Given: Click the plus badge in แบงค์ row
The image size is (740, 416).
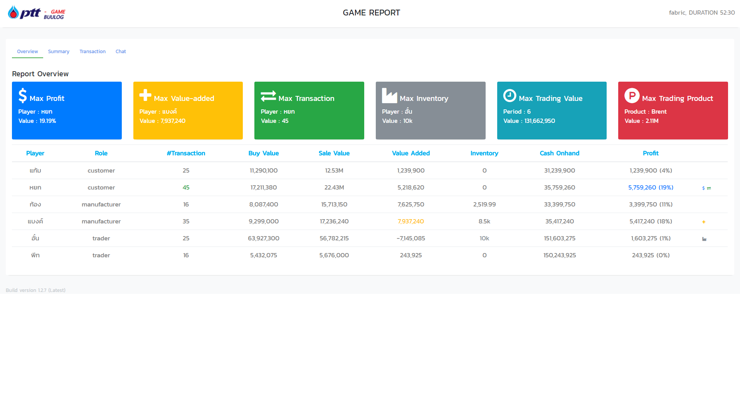Looking at the screenshot, I should 704,222.
